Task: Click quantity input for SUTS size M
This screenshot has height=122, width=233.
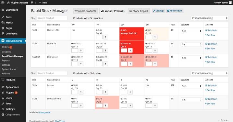Action: point(99,105)
